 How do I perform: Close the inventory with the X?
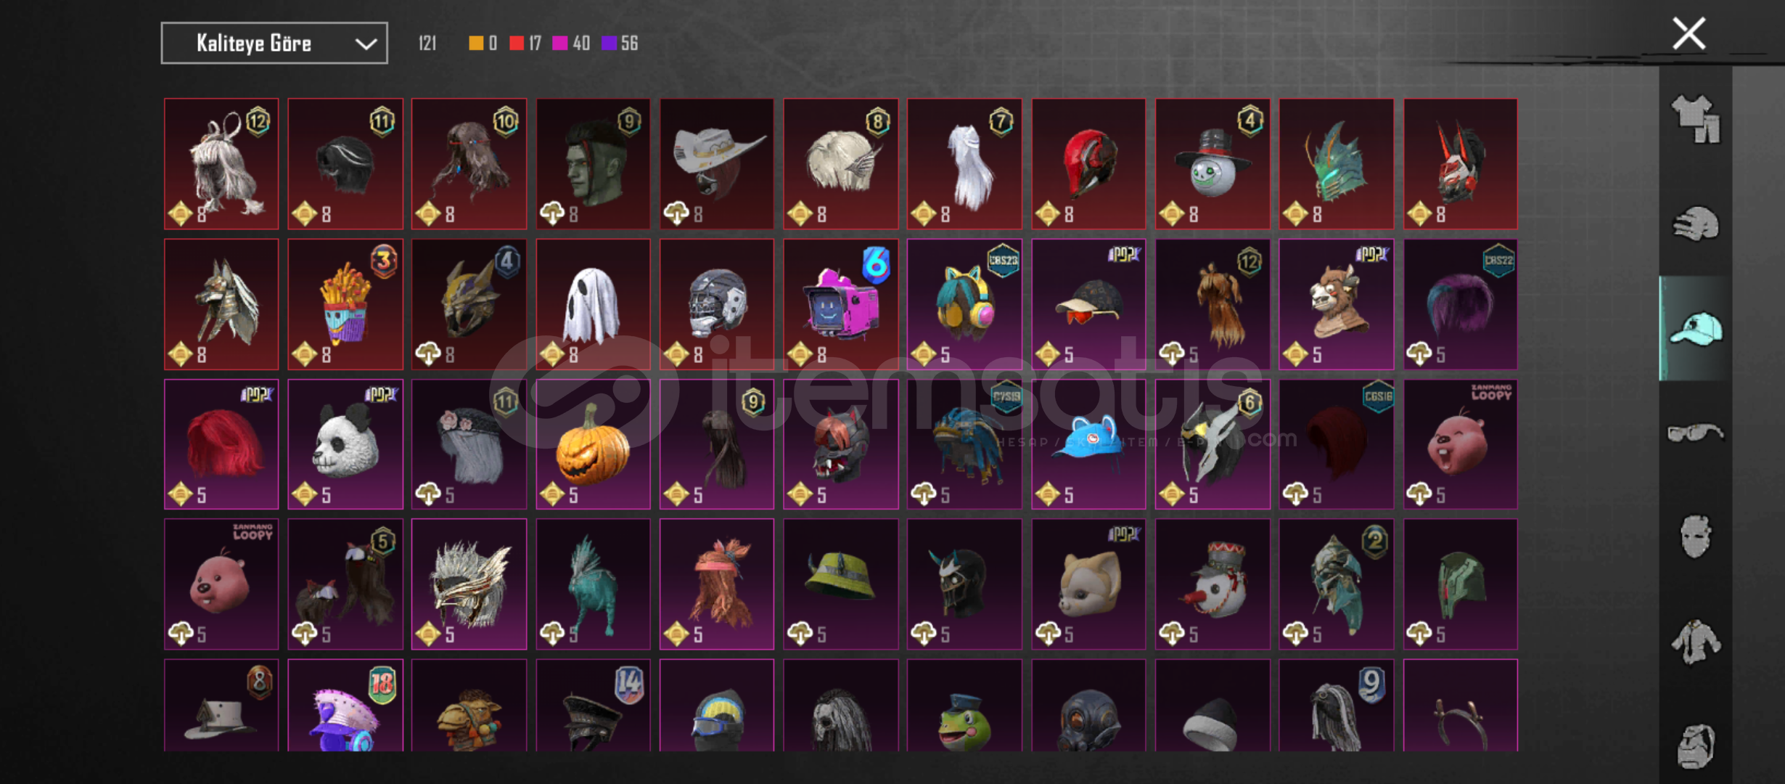pos(1688,34)
